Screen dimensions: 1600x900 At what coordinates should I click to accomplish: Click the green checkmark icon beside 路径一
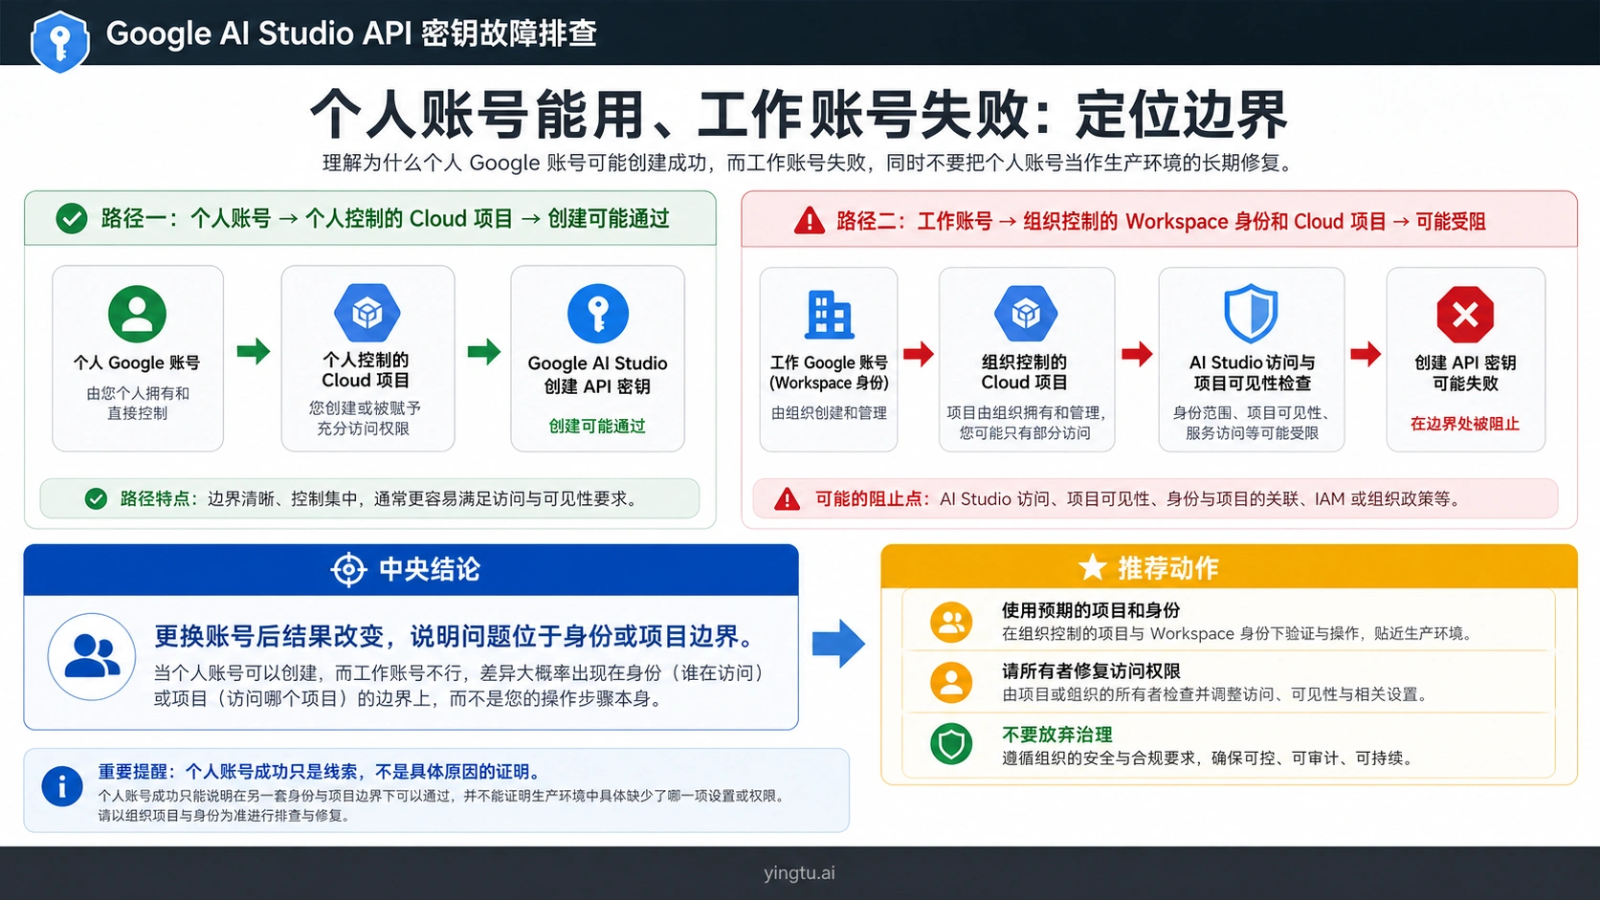click(72, 219)
